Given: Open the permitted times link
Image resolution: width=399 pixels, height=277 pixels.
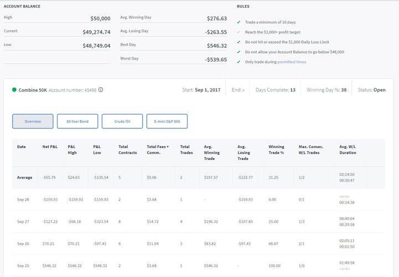Looking at the screenshot, I should pos(293,62).
